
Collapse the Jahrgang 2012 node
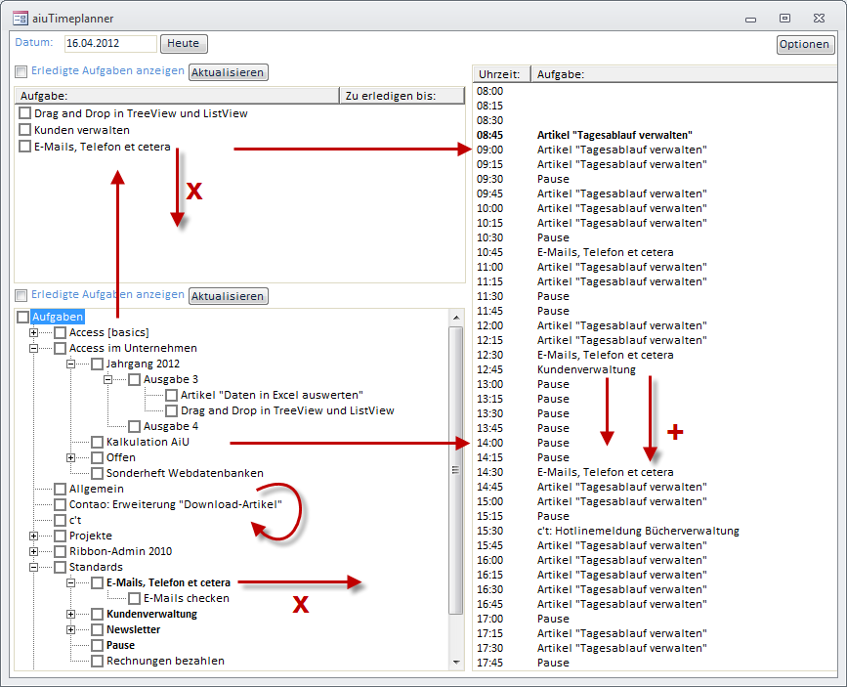pos(71,364)
